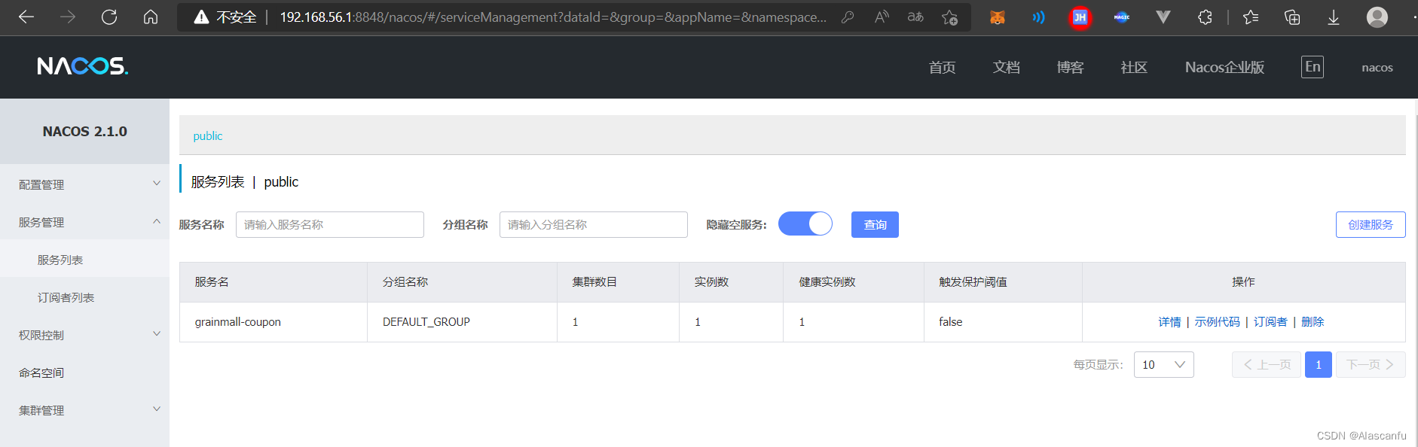Open the Magic extension icon

1122,17
